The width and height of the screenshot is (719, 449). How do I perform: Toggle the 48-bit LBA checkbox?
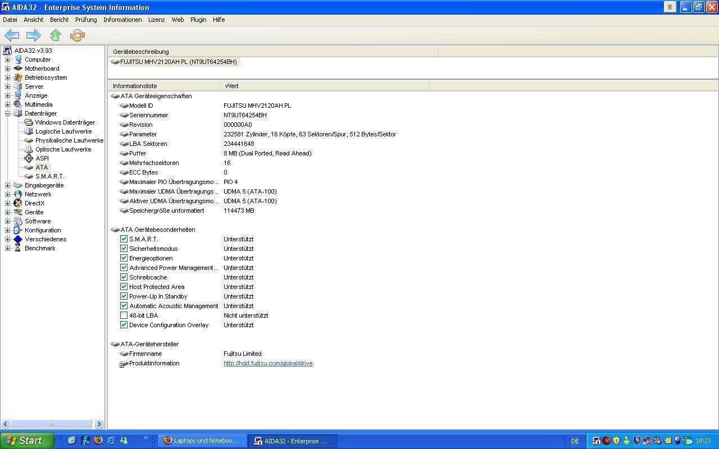click(x=124, y=315)
